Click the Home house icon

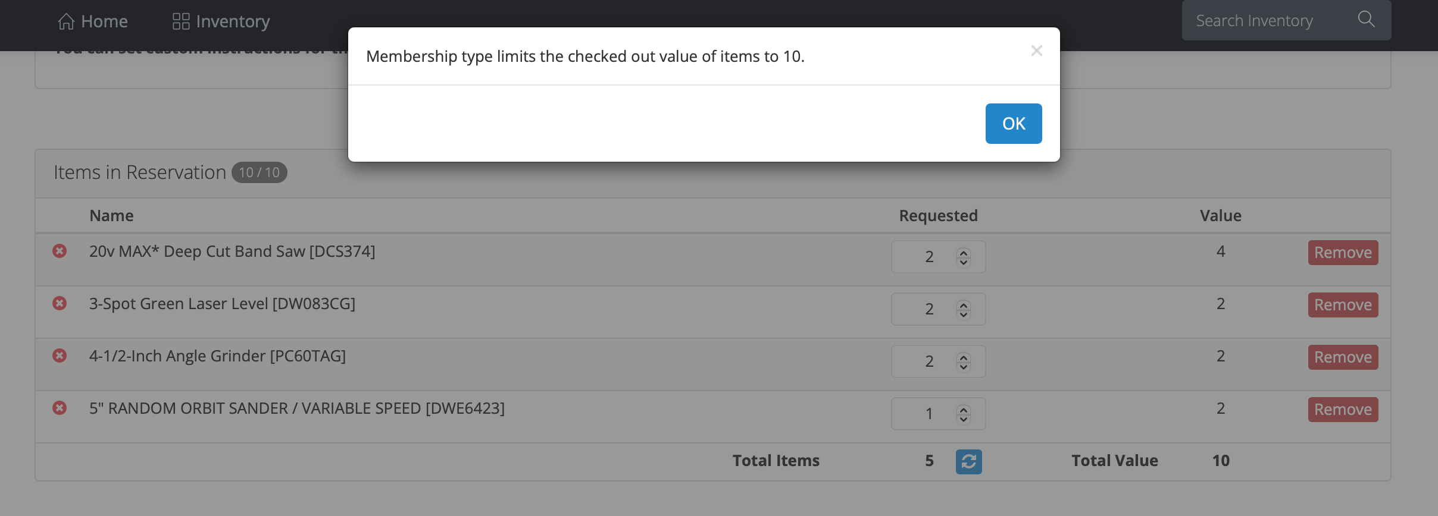tap(66, 21)
